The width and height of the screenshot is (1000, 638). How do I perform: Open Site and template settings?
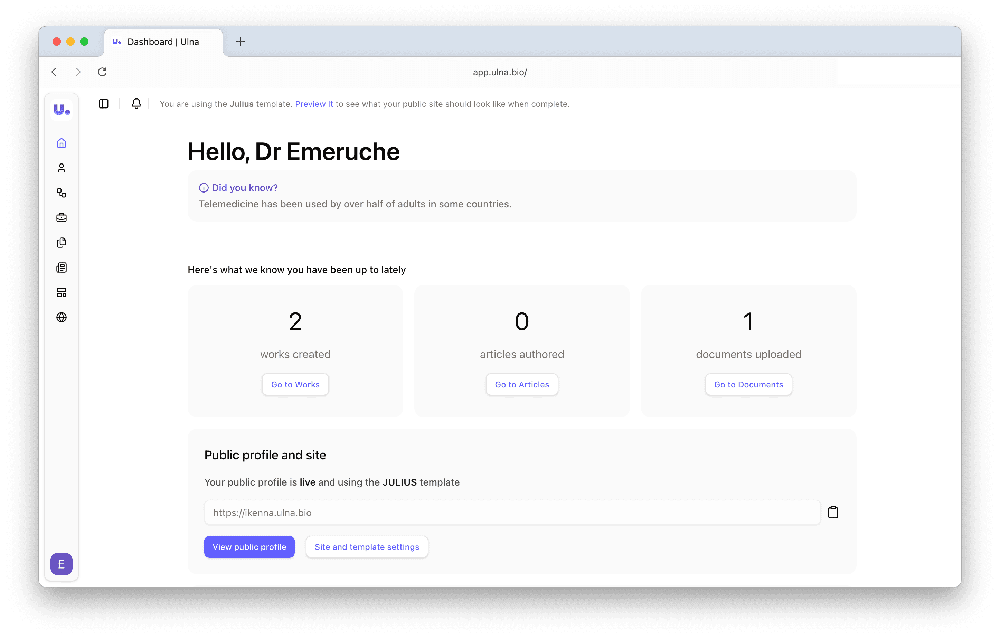pos(367,547)
